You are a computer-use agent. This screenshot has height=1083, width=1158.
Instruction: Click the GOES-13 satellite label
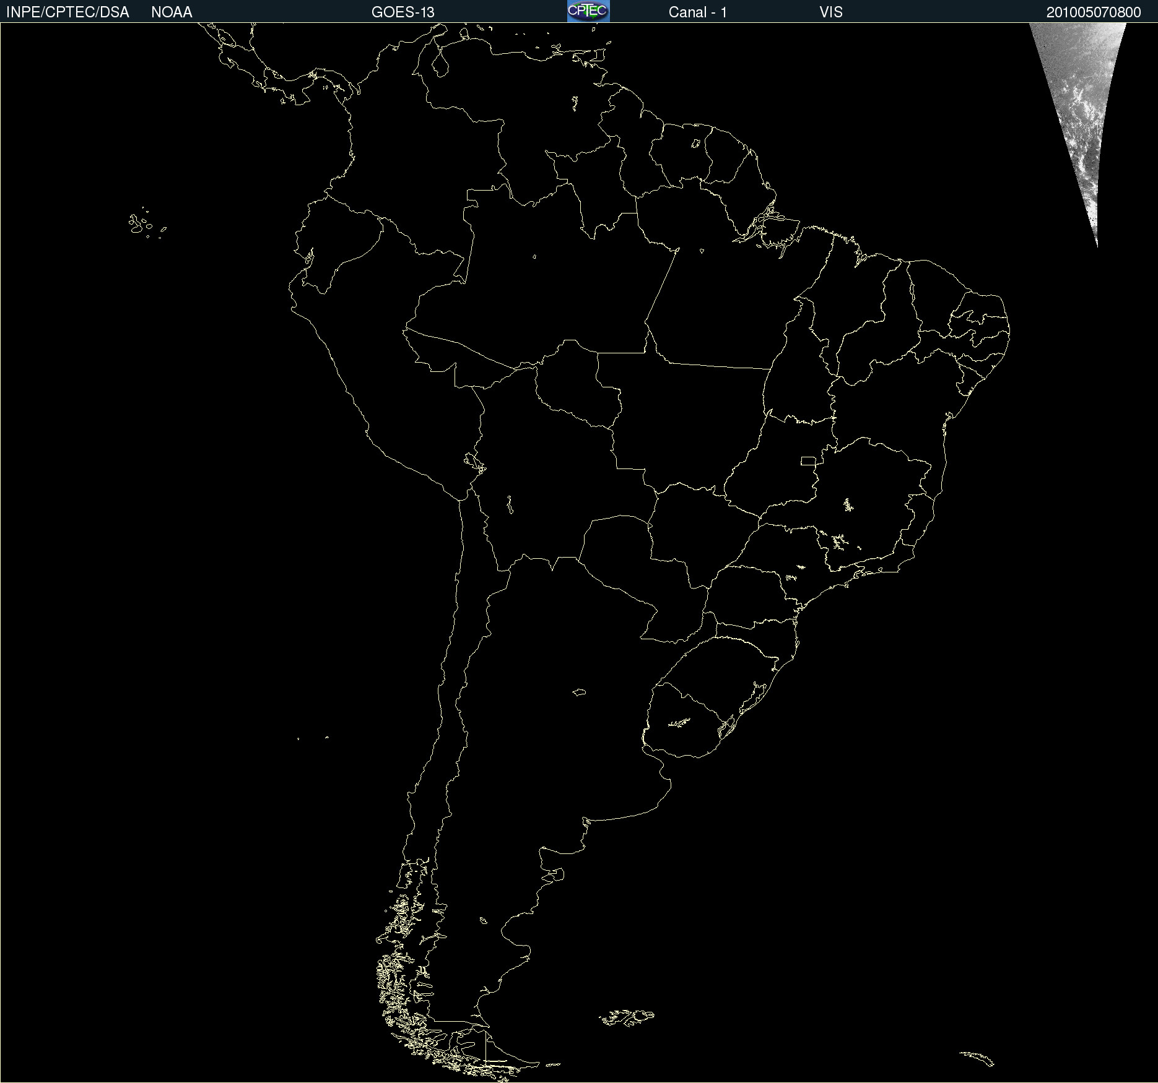pyautogui.click(x=403, y=12)
